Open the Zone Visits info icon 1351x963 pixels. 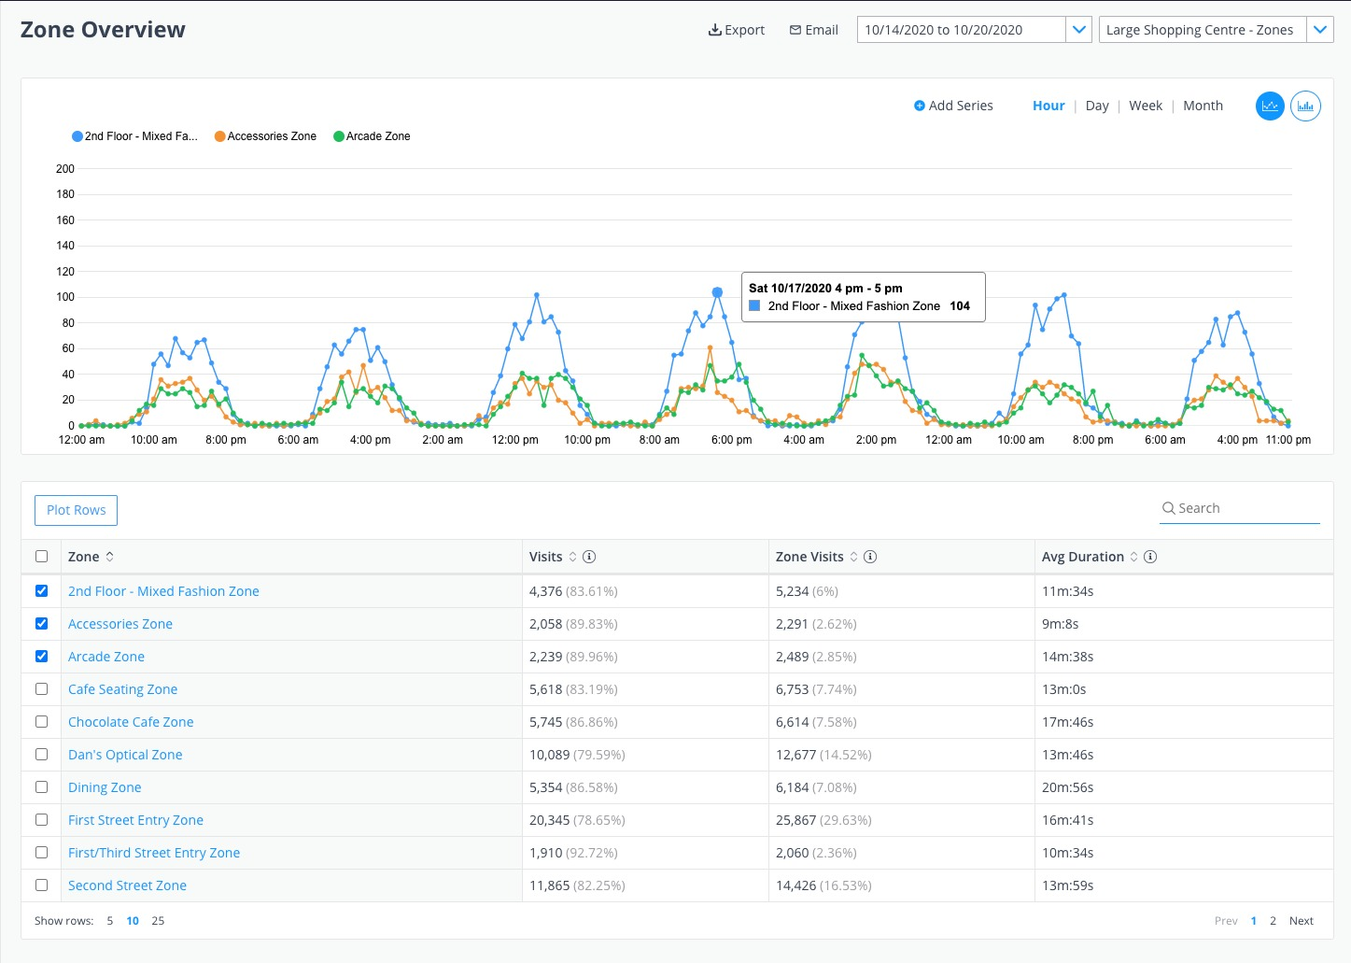click(x=870, y=556)
